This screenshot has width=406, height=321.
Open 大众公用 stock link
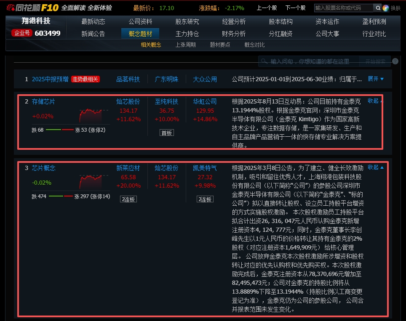(205, 79)
